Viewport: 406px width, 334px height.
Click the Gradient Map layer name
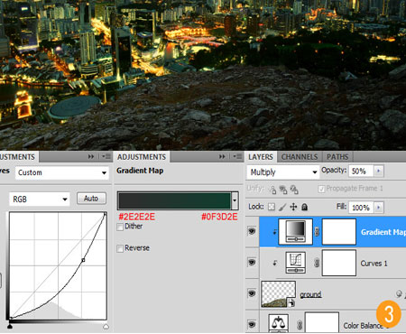(x=383, y=232)
